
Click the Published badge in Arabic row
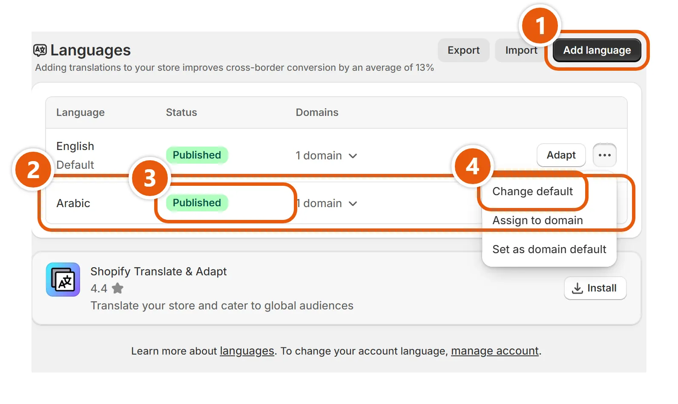point(197,203)
